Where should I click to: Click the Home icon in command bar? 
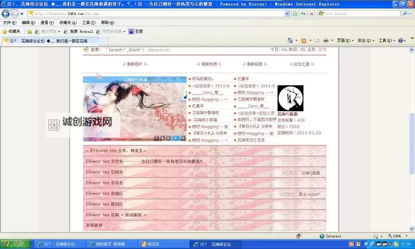pyautogui.click(x=290, y=40)
